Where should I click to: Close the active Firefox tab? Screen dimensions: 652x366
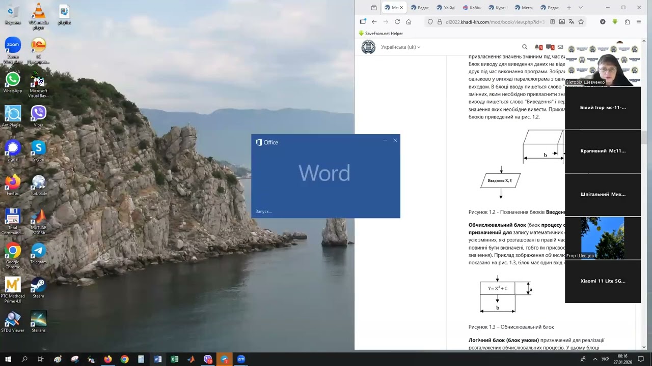401,8
